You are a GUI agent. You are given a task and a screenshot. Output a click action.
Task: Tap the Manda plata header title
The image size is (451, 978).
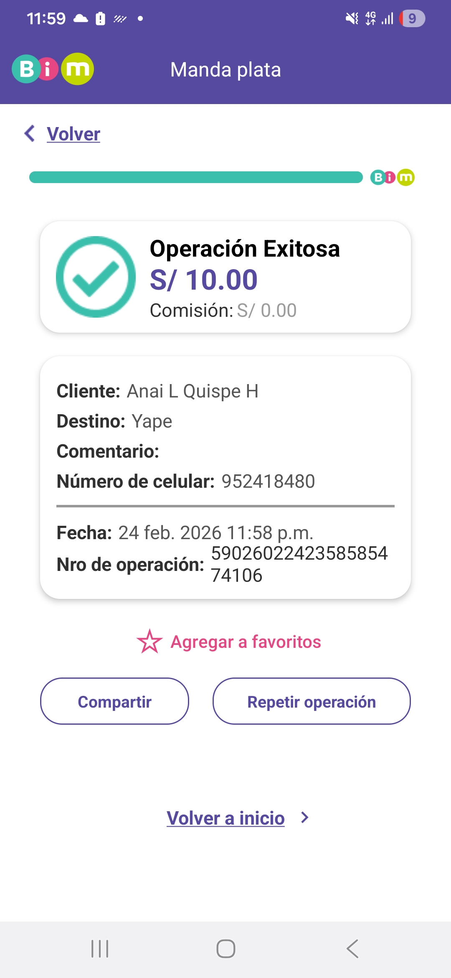click(x=225, y=70)
